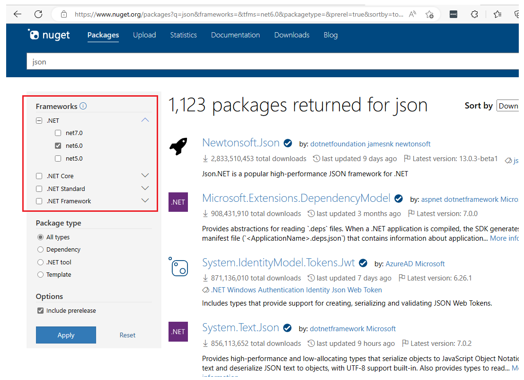
Task: Uncheck the net6.0 framework checkbox
Action: (58, 145)
